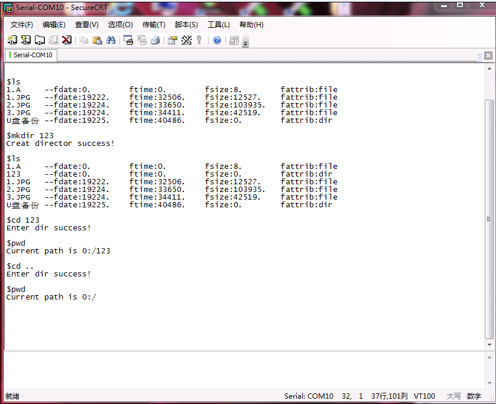Click the grayed icon right of Help

(x=234, y=40)
